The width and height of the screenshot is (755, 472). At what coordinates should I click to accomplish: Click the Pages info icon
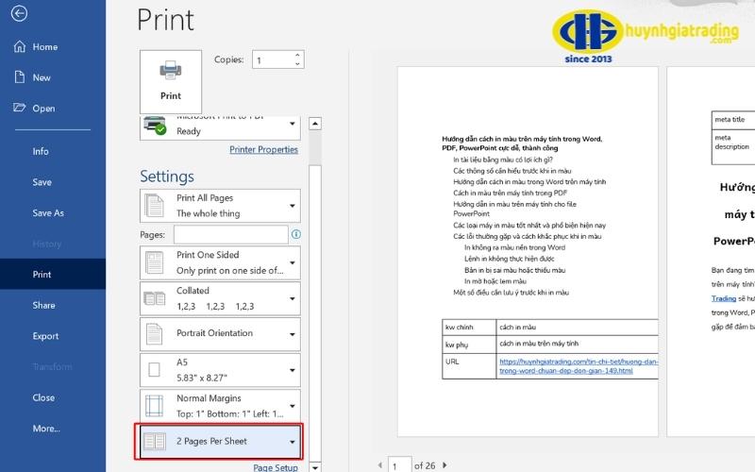pos(296,234)
